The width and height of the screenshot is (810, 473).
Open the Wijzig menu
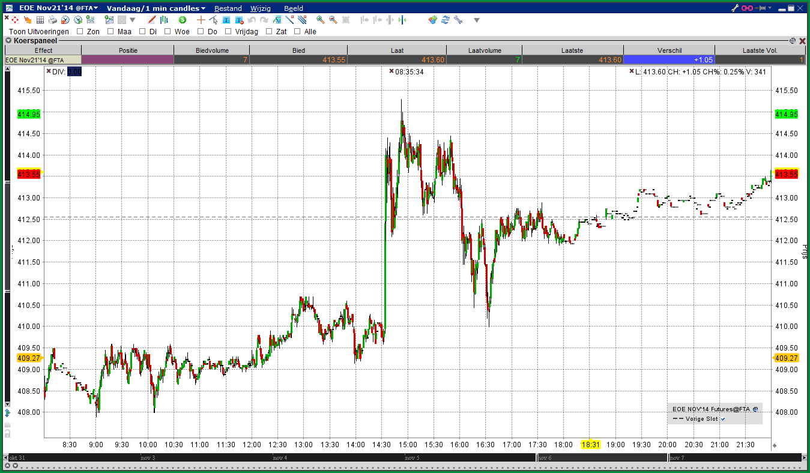(x=261, y=8)
